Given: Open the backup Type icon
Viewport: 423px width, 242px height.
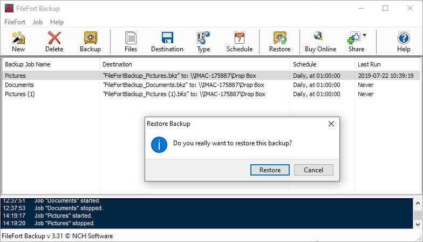Looking at the screenshot, I should [203, 42].
